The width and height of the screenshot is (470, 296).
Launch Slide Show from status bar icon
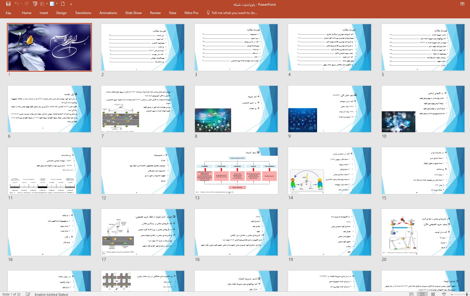point(444,294)
